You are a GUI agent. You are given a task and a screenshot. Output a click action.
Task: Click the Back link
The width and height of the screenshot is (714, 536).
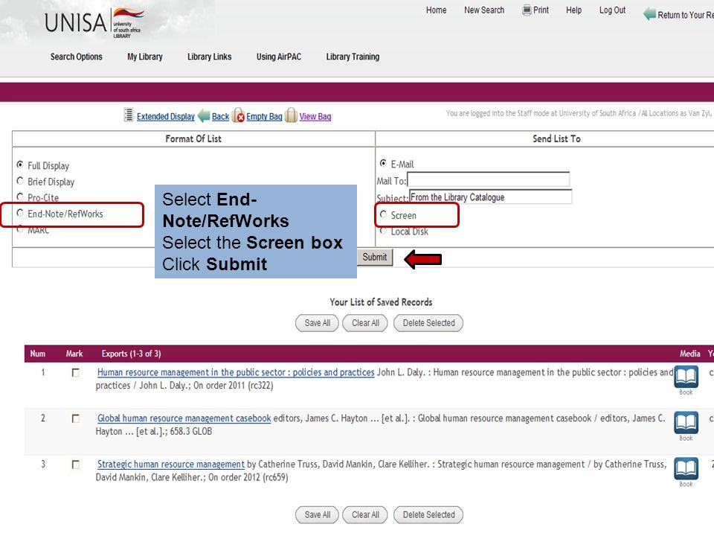point(220,117)
